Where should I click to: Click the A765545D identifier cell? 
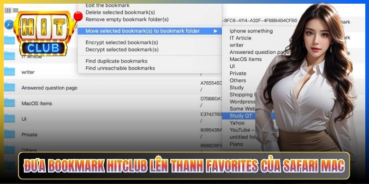point(211,83)
